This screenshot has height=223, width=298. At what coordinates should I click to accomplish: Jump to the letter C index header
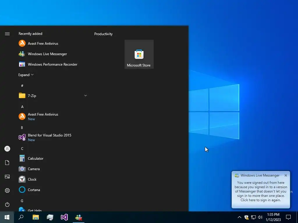tap(22, 148)
